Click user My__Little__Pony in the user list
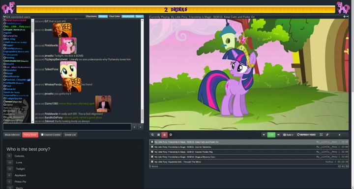The image size is (354, 189). pyautogui.click(x=15, y=26)
